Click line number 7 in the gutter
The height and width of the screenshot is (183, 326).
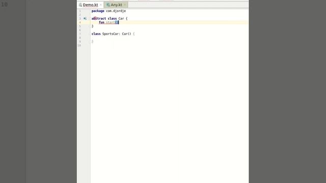(80, 34)
